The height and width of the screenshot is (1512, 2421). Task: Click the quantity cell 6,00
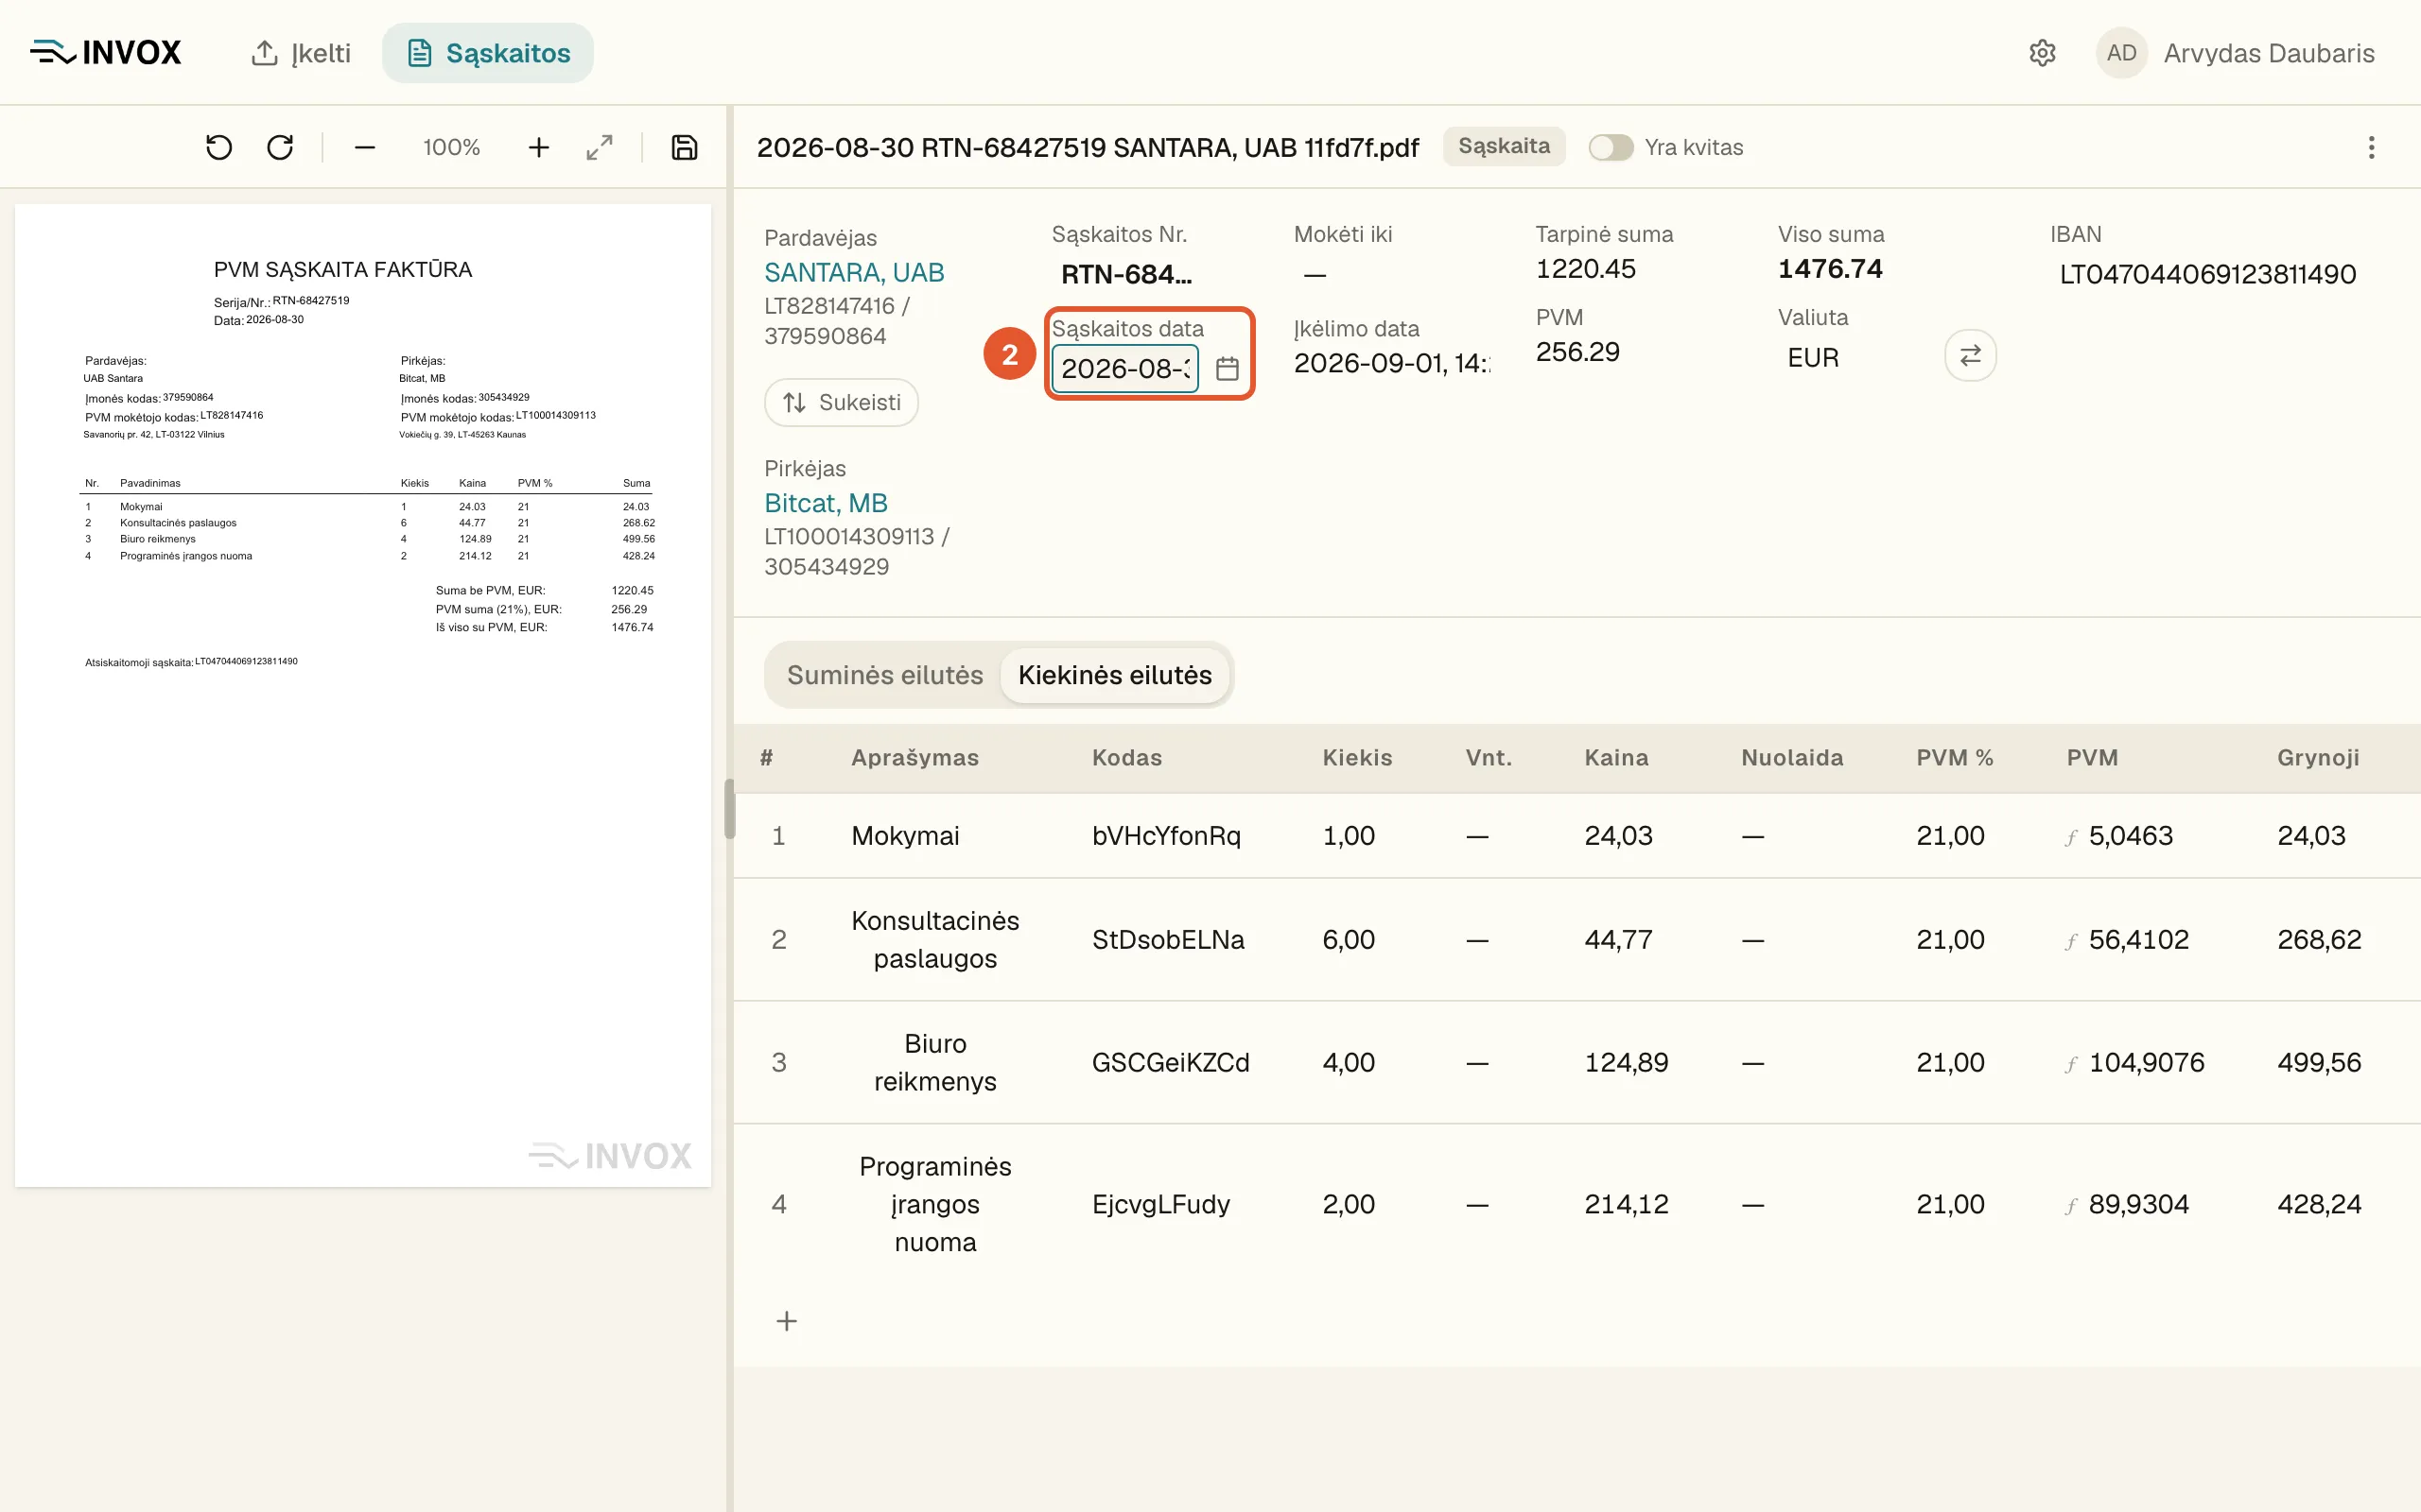click(x=1349, y=940)
